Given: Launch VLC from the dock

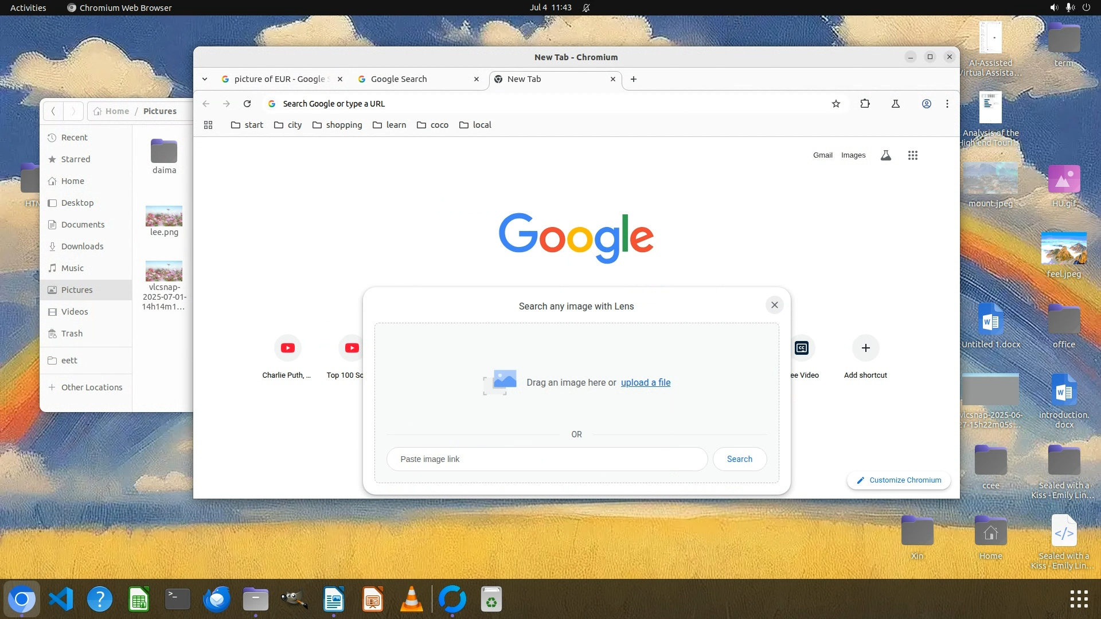Looking at the screenshot, I should (411, 600).
